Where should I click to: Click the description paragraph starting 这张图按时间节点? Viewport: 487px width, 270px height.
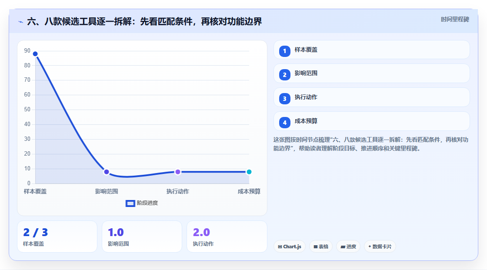(x=371, y=144)
